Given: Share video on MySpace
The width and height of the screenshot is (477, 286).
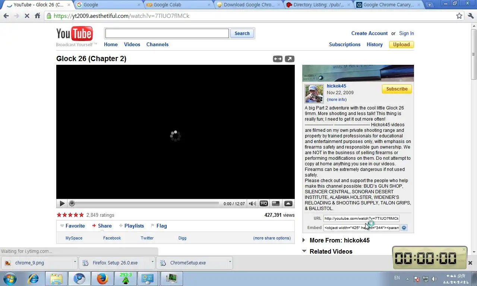Looking at the screenshot, I should (74, 238).
